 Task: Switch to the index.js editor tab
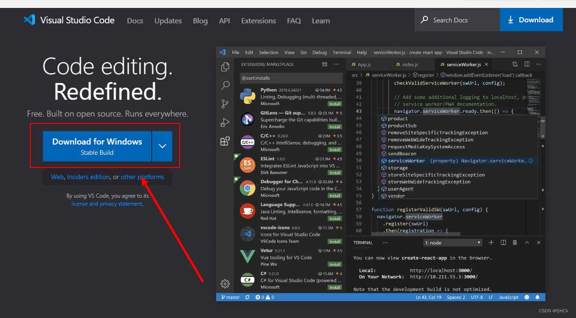(x=412, y=64)
